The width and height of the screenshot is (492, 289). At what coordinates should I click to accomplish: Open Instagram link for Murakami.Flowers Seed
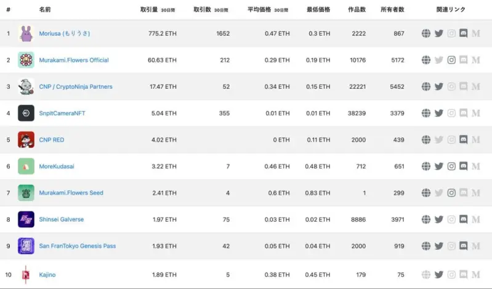point(451,192)
